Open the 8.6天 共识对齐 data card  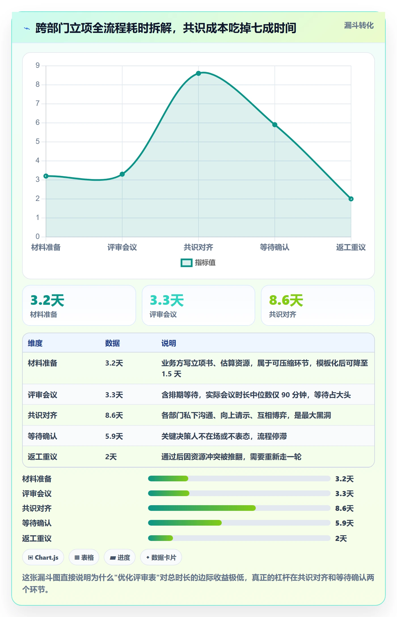(318, 305)
